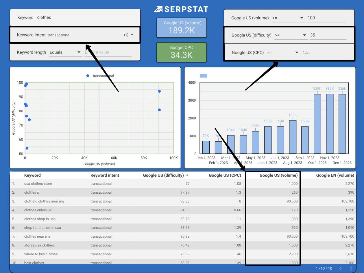The height and width of the screenshot is (273, 364).
Task: Click the volume filter value field 100
Action: pyautogui.click(x=326, y=18)
